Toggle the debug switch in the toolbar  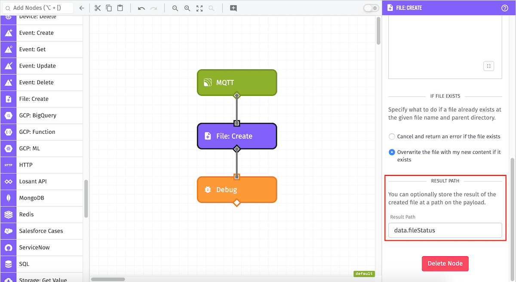pyautogui.click(x=371, y=8)
